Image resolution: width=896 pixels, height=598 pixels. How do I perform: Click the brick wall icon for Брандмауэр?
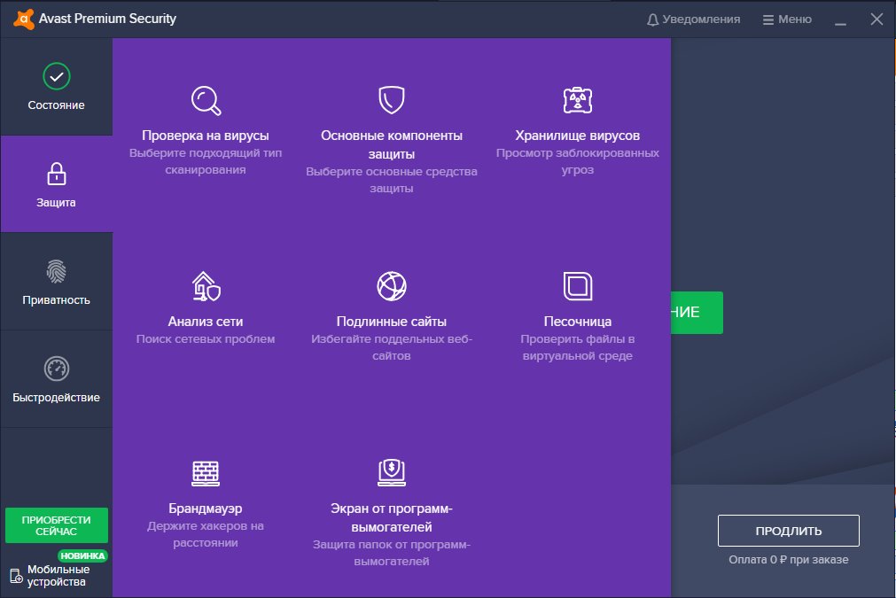206,473
